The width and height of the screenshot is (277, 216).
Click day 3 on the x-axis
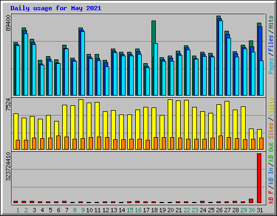[34, 210]
